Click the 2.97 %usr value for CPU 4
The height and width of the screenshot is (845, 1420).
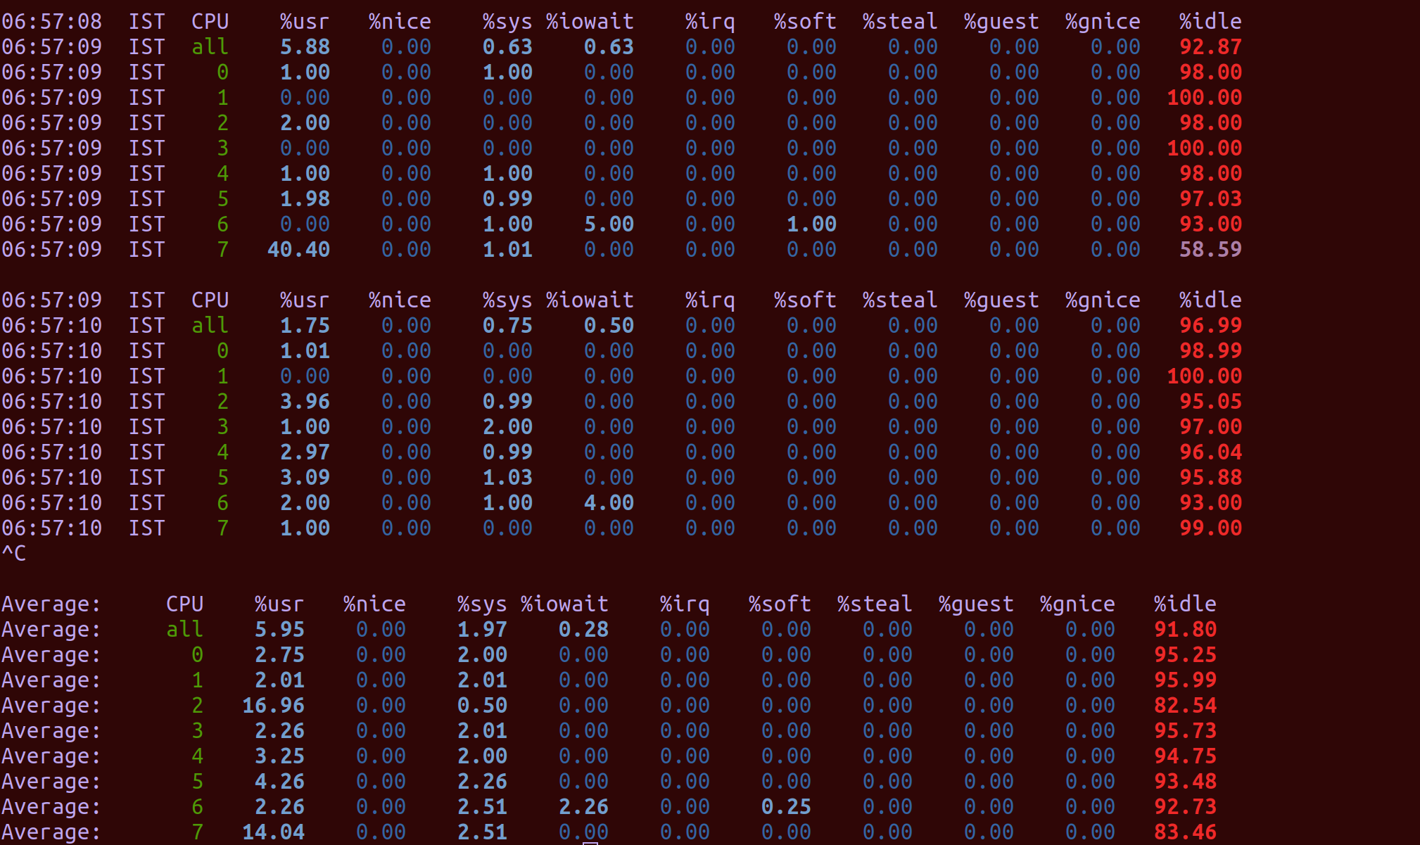[305, 452]
